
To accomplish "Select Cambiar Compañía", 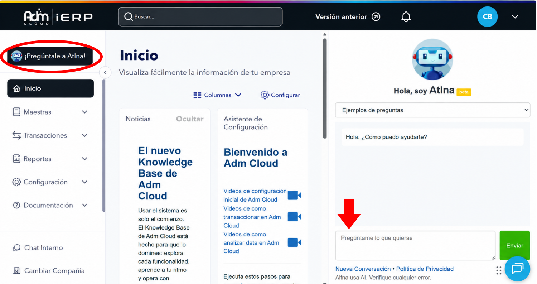I will coord(49,271).
